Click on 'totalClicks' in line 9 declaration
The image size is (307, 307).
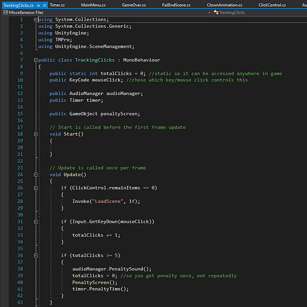click(x=116, y=73)
